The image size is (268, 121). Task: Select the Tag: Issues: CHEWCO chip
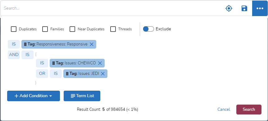coord(77,63)
